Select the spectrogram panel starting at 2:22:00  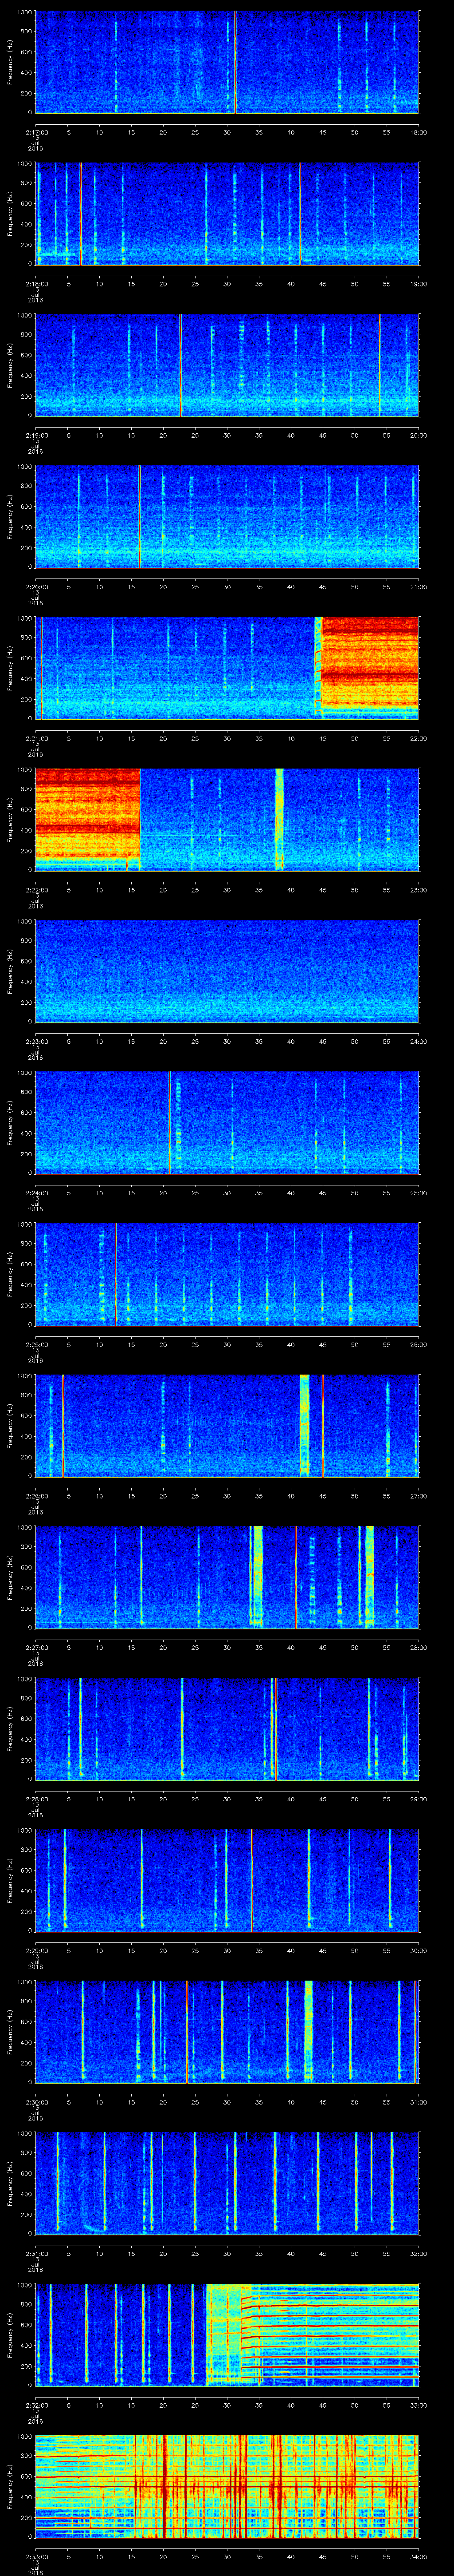[227, 819]
